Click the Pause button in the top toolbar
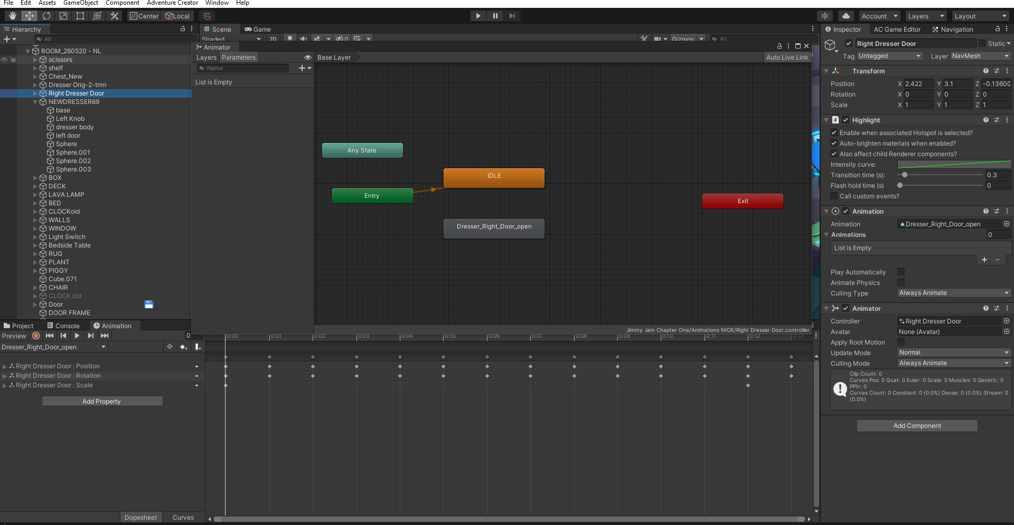This screenshot has height=525, width=1014. pyautogui.click(x=495, y=16)
